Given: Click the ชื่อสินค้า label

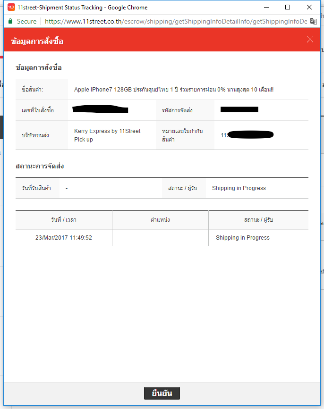Looking at the screenshot, I should (33, 90).
